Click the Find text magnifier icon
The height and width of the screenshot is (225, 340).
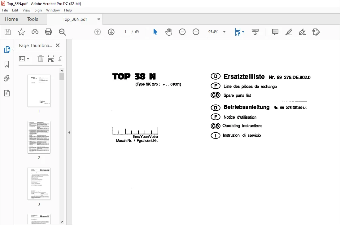pos(62,32)
